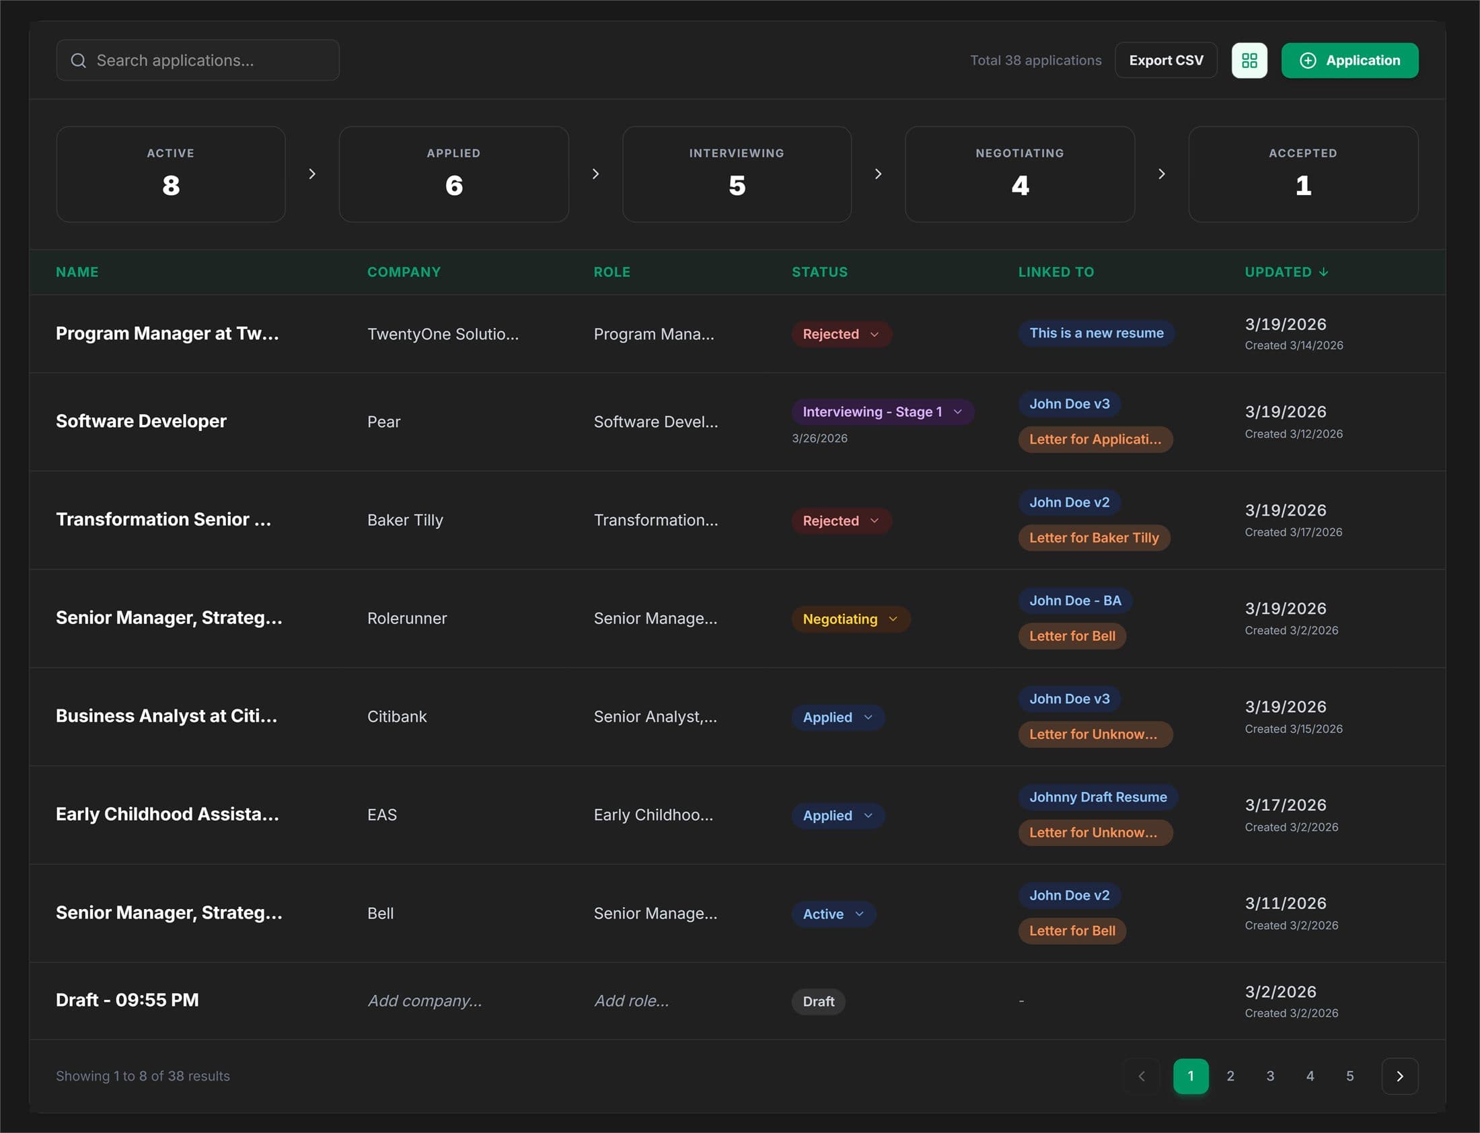The width and height of the screenshot is (1480, 1133).
Task: Open 'This is a new resume' tag
Action: coord(1096,333)
